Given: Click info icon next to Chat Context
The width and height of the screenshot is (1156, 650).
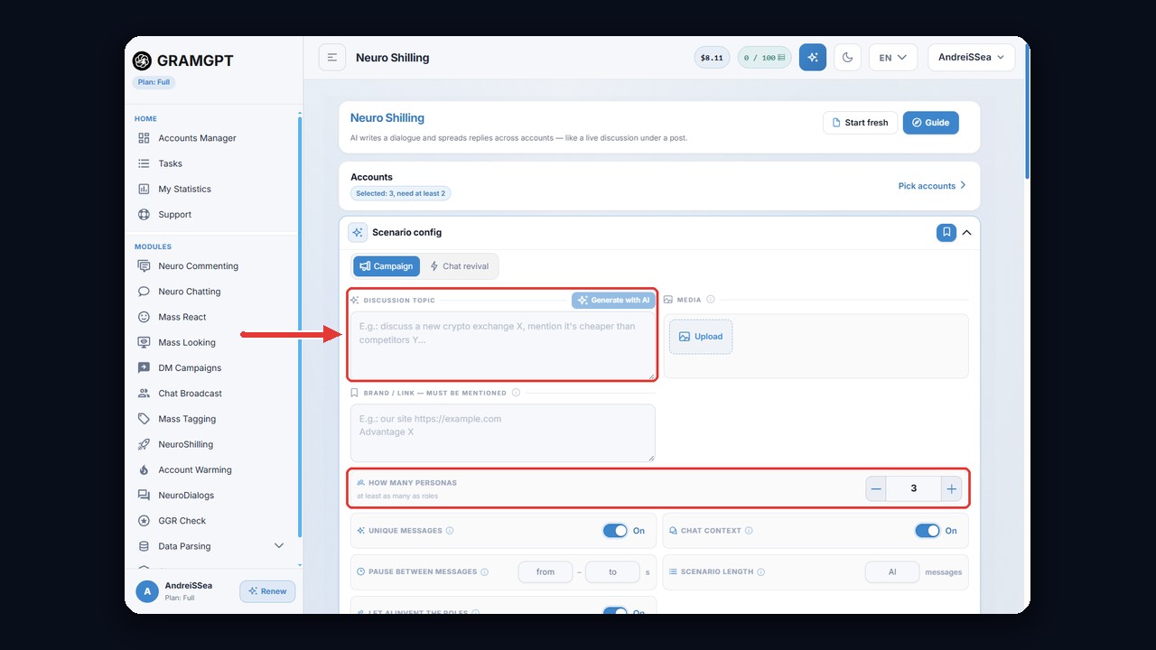Looking at the screenshot, I should tap(749, 531).
